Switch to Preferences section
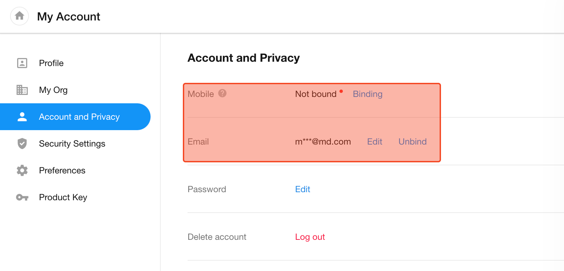Viewport: 564px width, 271px height. pos(62,170)
